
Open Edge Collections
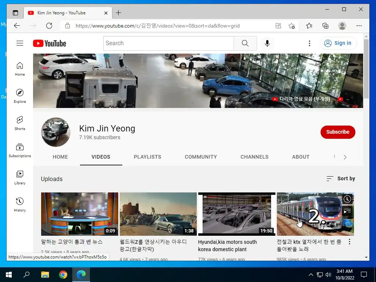click(325, 26)
